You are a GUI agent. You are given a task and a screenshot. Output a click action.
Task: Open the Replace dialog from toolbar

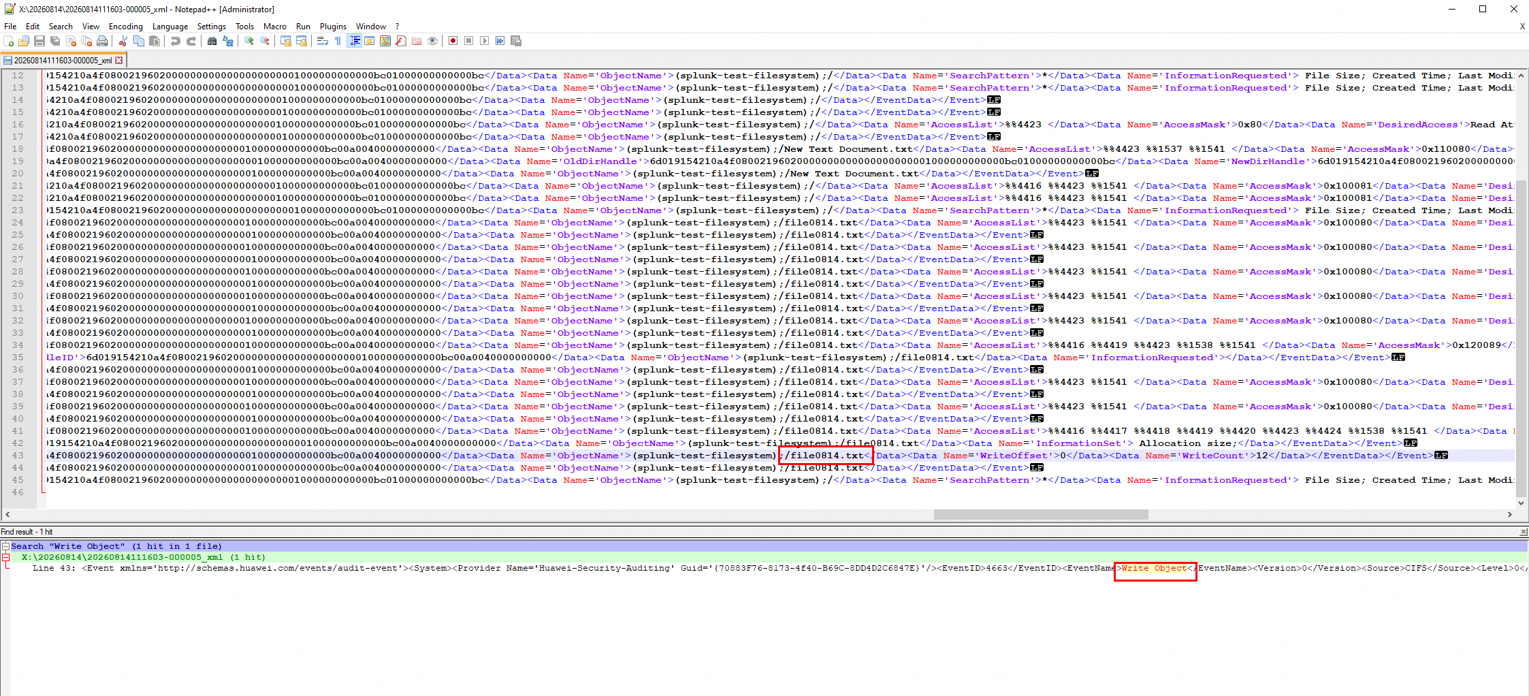[x=228, y=41]
